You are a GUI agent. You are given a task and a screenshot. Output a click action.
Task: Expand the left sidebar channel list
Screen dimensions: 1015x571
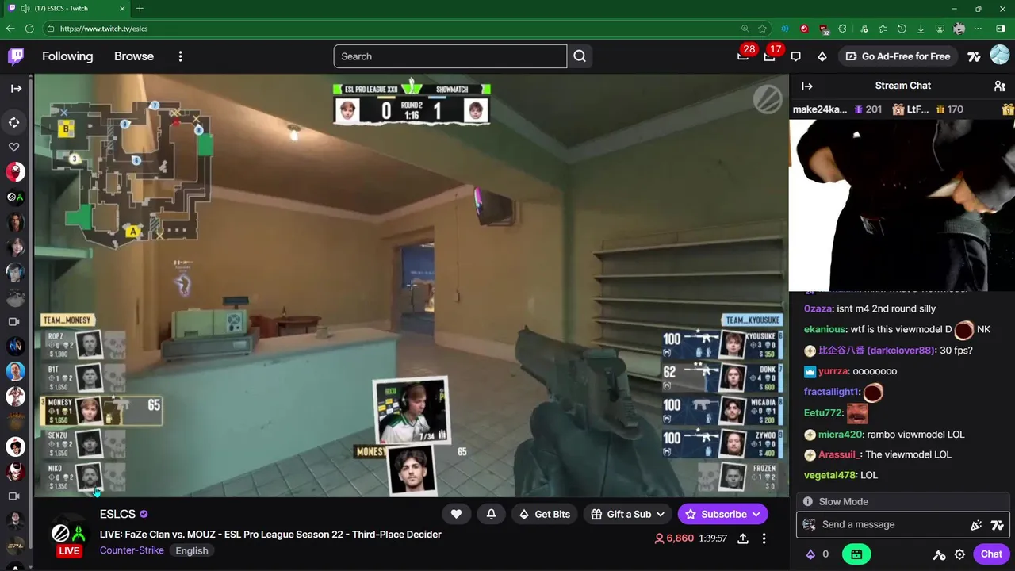point(16,88)
